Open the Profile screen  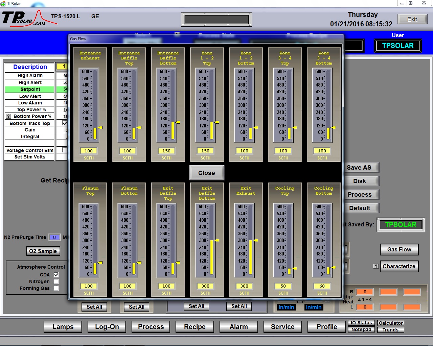pos(327,327)
